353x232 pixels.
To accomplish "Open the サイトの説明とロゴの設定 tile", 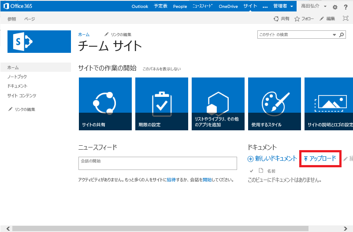I will pos(329,104).
